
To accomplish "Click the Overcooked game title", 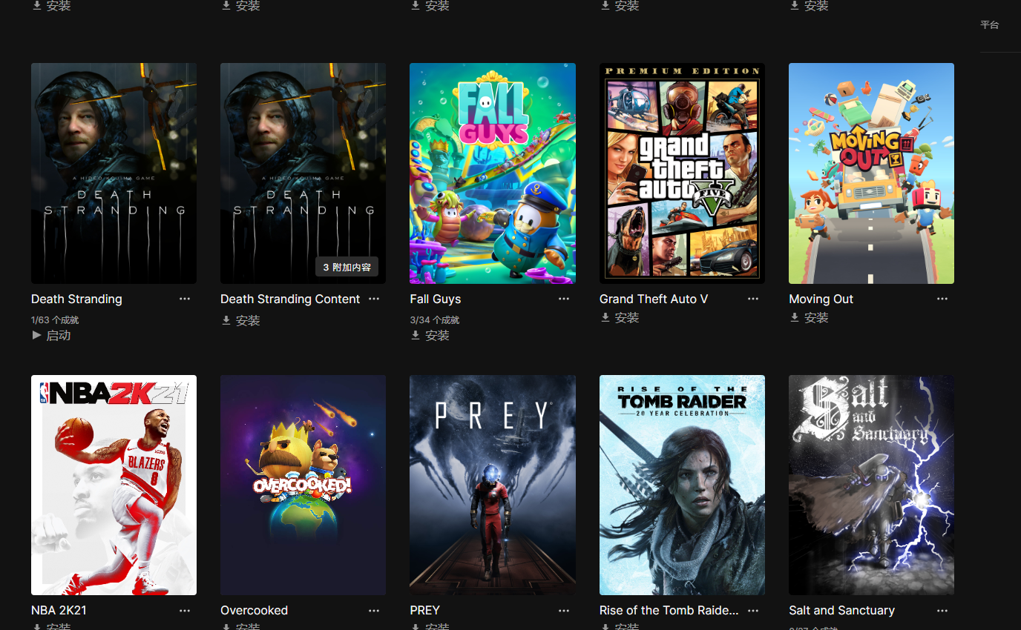I will (x=254, y=611).
